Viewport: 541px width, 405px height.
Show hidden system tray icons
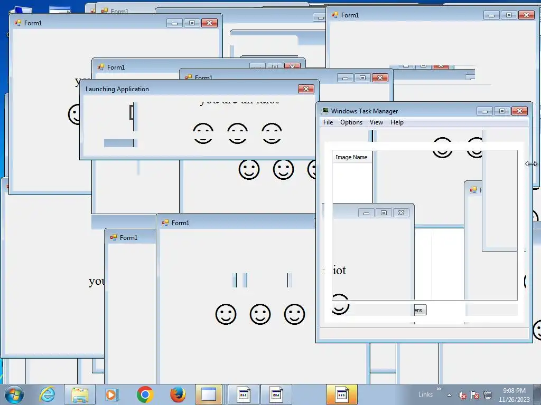point(449,395)
